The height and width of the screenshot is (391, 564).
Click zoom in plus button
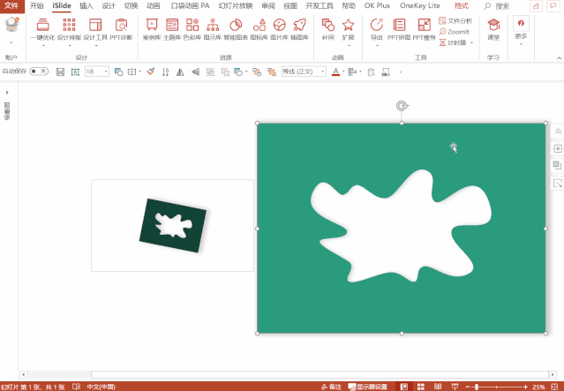point(525,387)
